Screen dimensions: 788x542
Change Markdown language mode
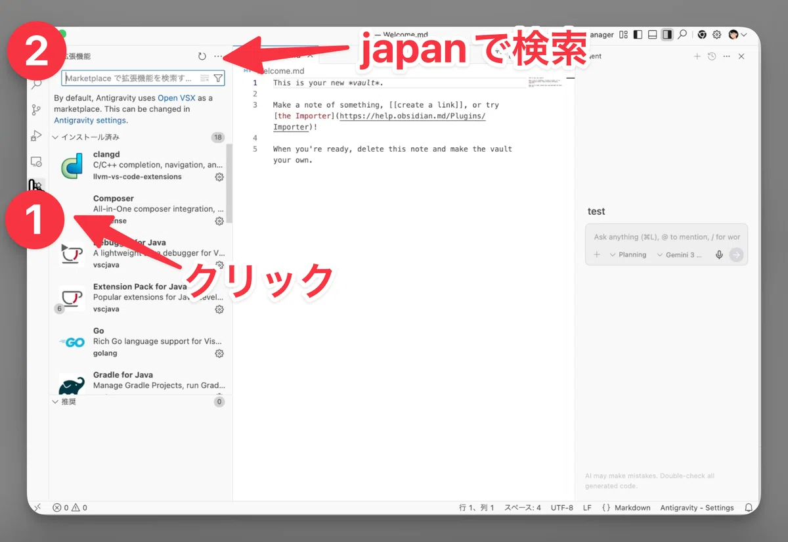tap(626, 507)
